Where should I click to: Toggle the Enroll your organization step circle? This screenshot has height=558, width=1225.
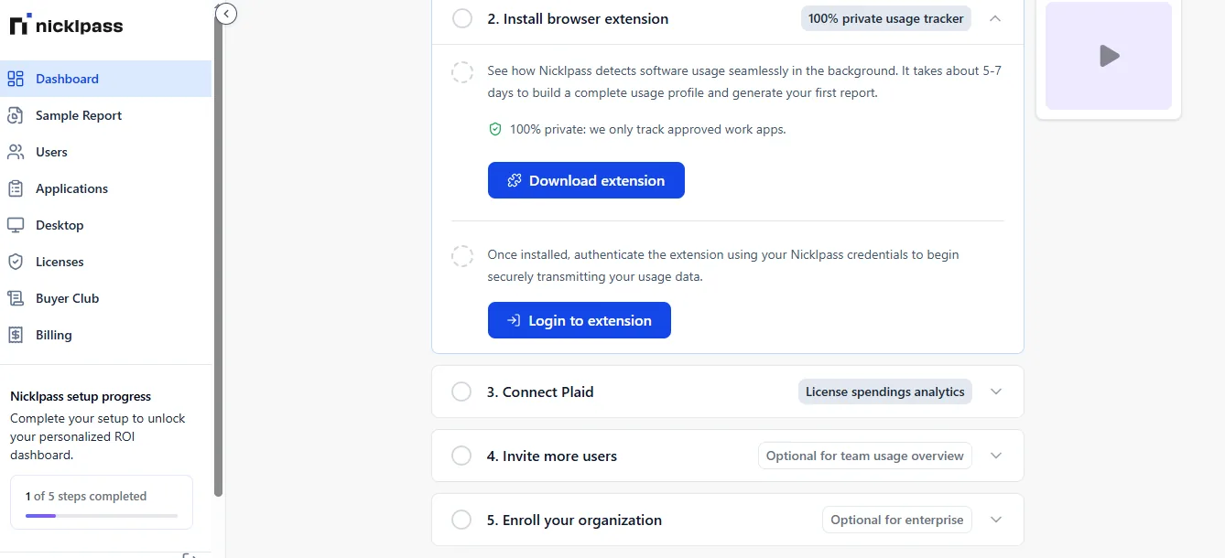(x=461, y=520)
